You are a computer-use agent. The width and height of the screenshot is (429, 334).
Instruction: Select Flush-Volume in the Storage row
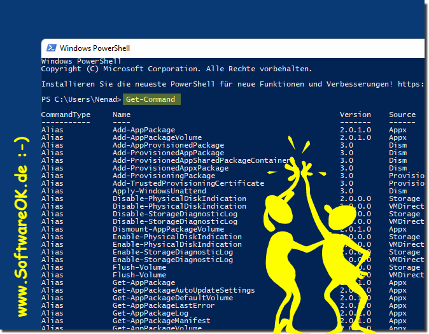pos(139,268)
